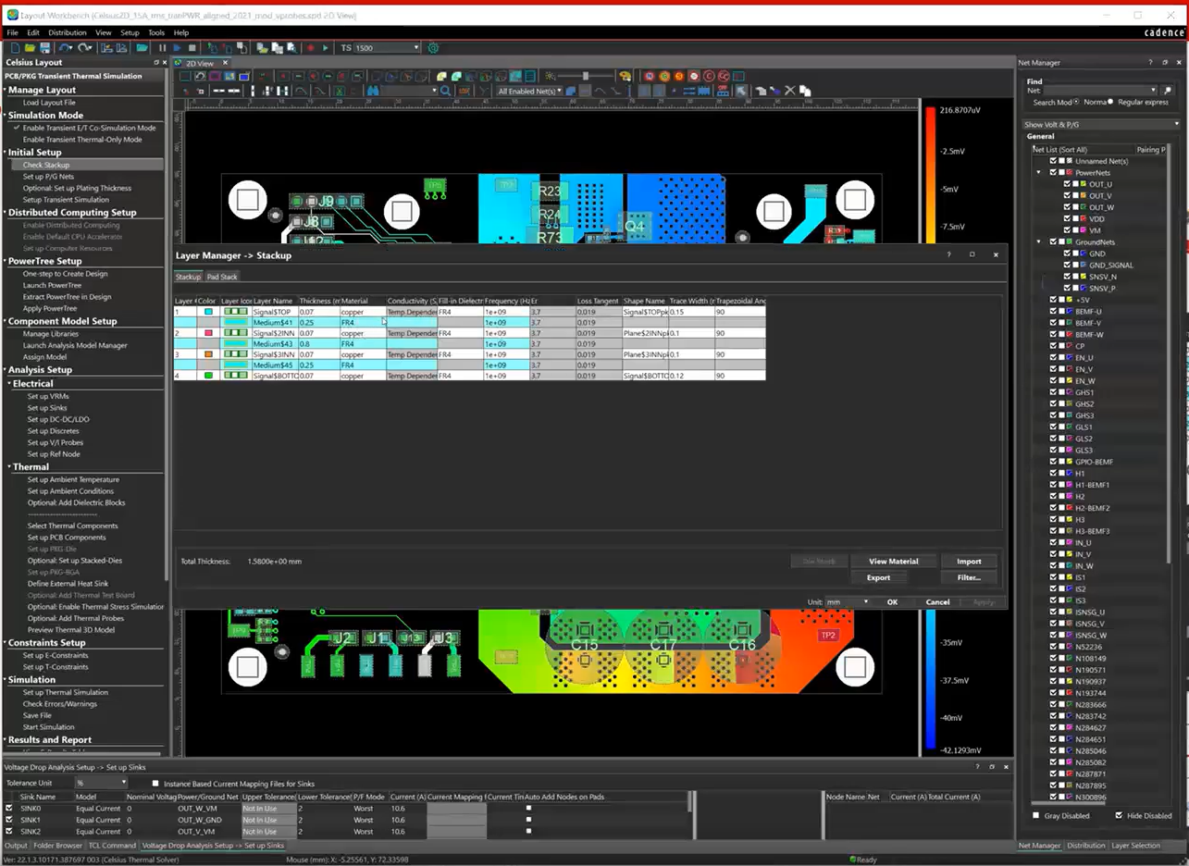The width and height of the screenshot is (1189, 866).
Task: Click the green run arrow icon
Action: (x=326, y=47)
